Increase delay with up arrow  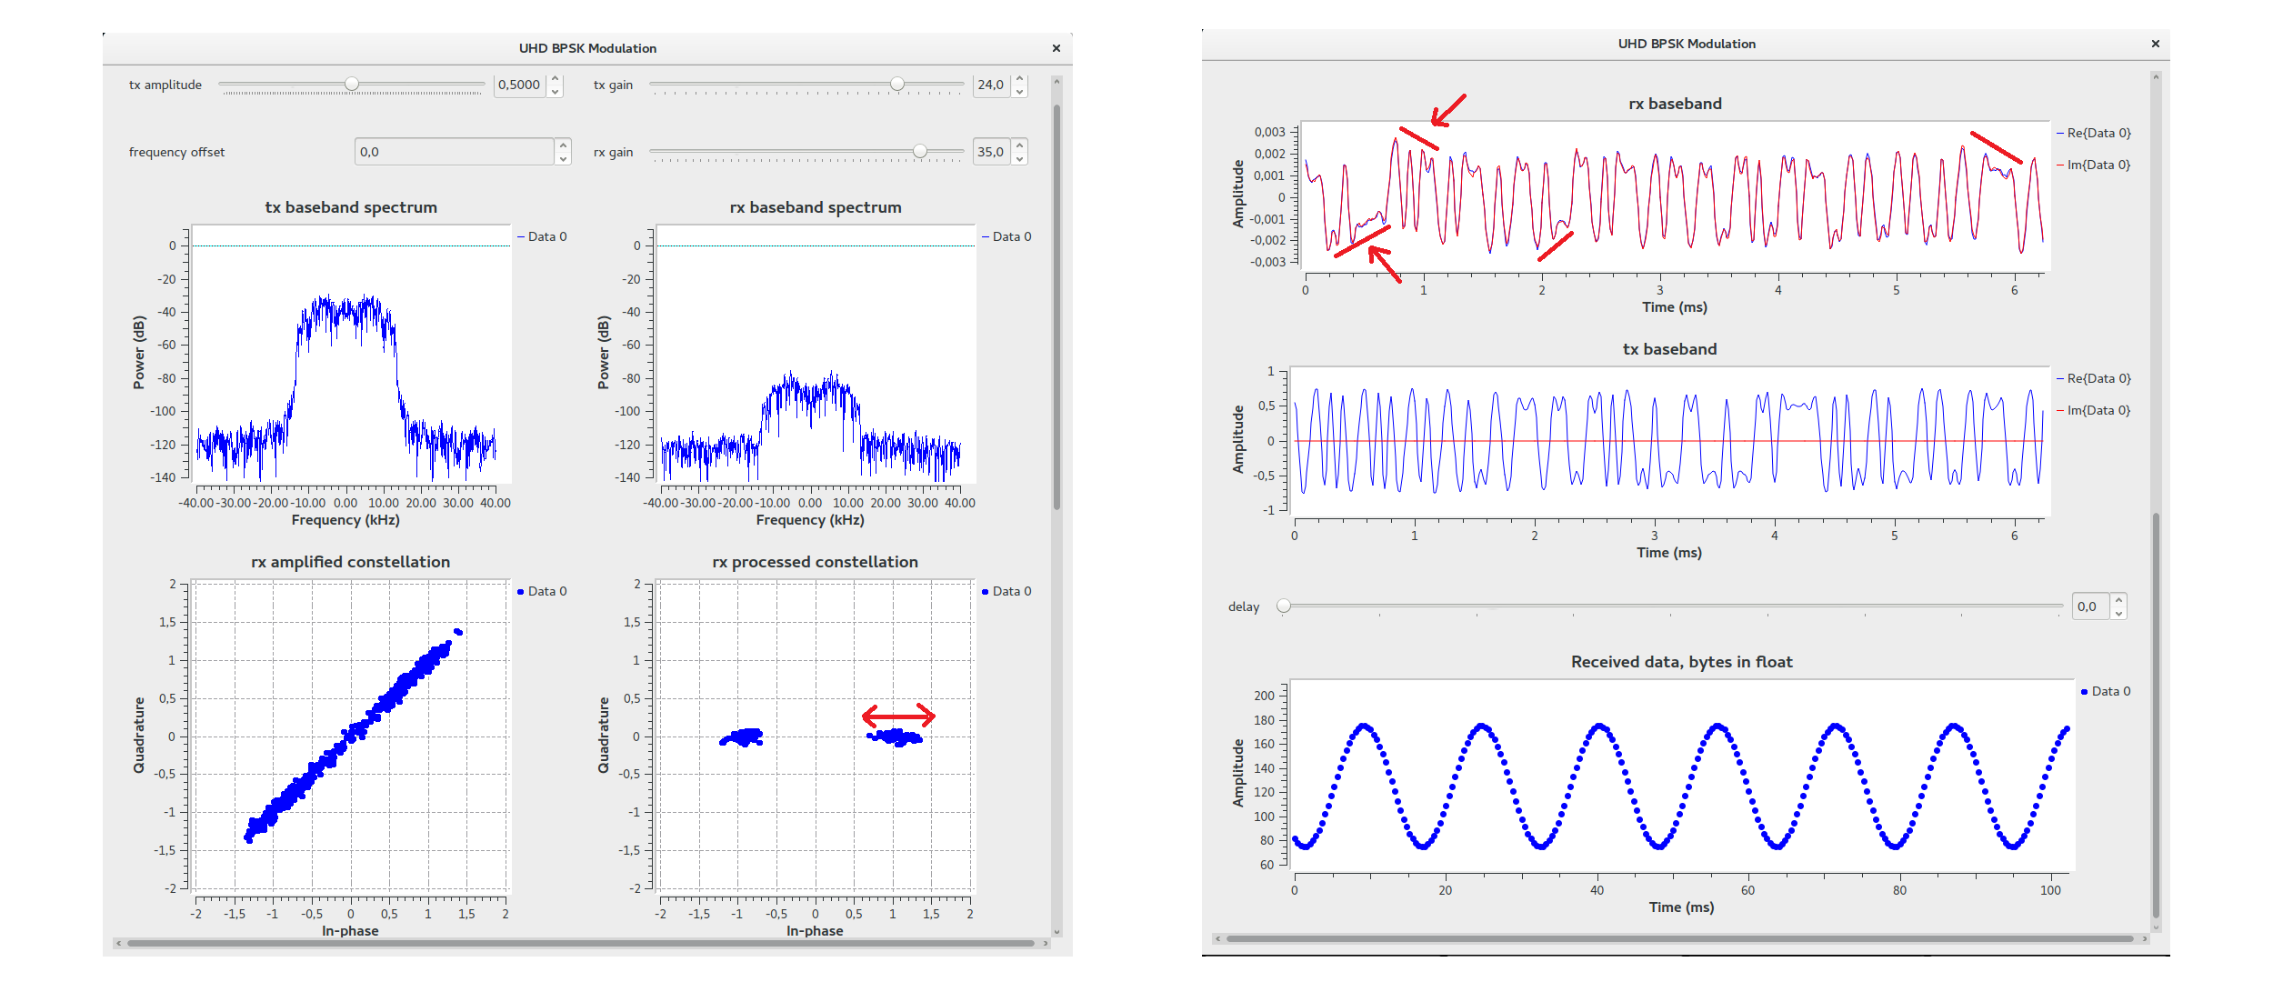2118,600
